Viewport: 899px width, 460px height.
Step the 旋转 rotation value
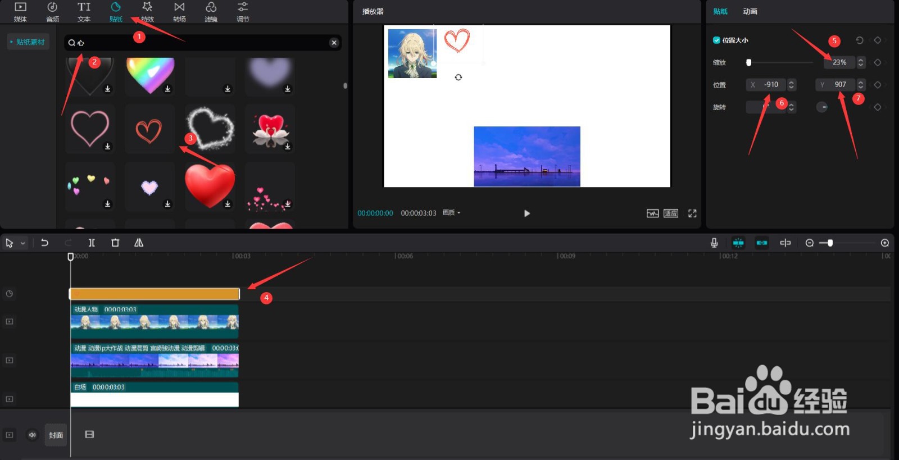[x=792, y=107]
